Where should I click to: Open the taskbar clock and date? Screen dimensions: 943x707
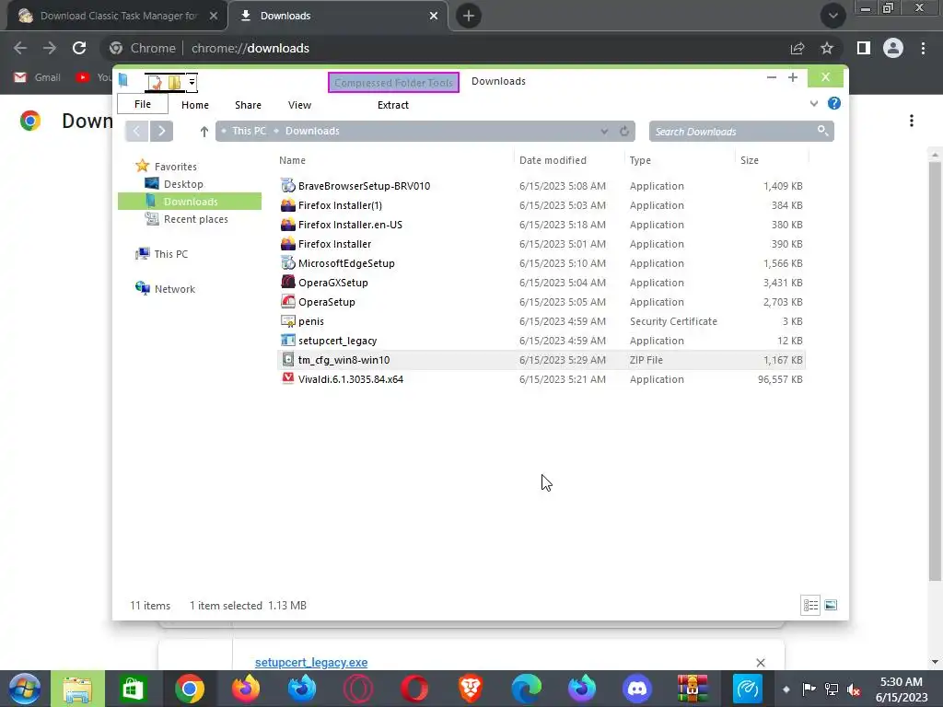click(x=902, y=690)
